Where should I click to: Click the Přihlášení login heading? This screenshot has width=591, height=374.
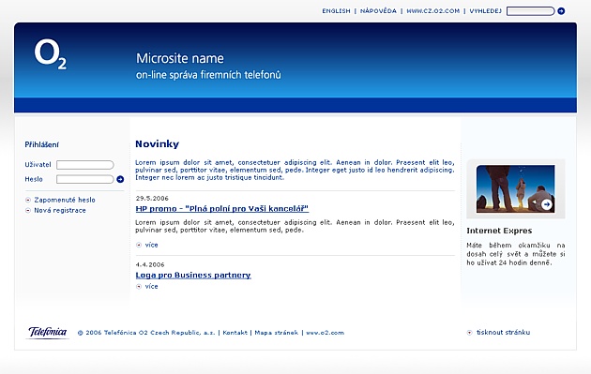[42, 144]
